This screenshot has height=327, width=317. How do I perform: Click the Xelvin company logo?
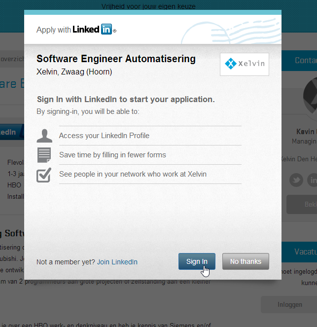[245, 64]
